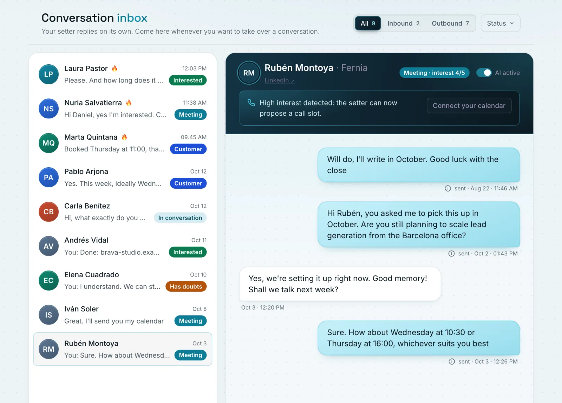Viewport: 562px width, 403px height.
Task: Switch to the Inbound 2 tab
Action: tap(403, 23)
